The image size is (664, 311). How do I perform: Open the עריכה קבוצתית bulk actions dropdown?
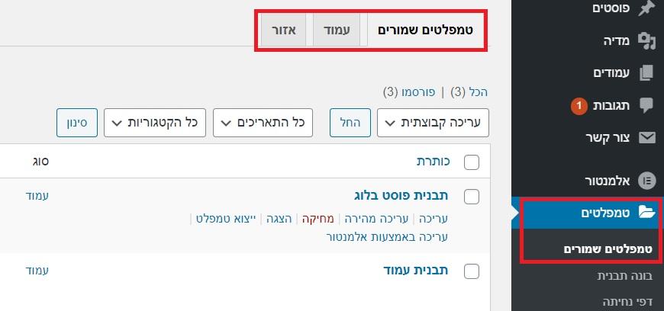pos(433,123)
